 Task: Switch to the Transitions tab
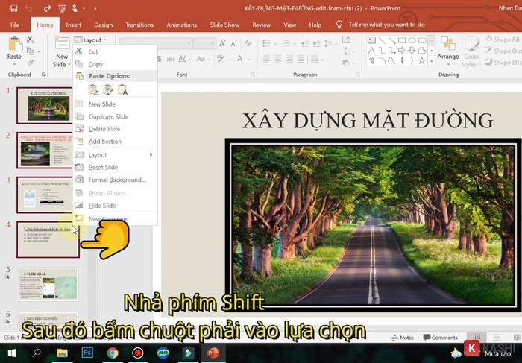click(139, 25)
